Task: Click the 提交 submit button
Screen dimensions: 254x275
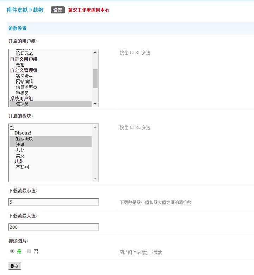Action: [15, 266]
